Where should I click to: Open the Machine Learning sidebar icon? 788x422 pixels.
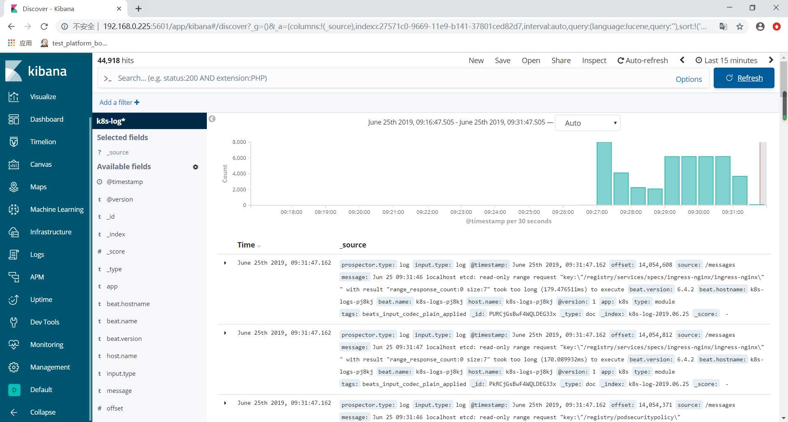pos(14,209)
